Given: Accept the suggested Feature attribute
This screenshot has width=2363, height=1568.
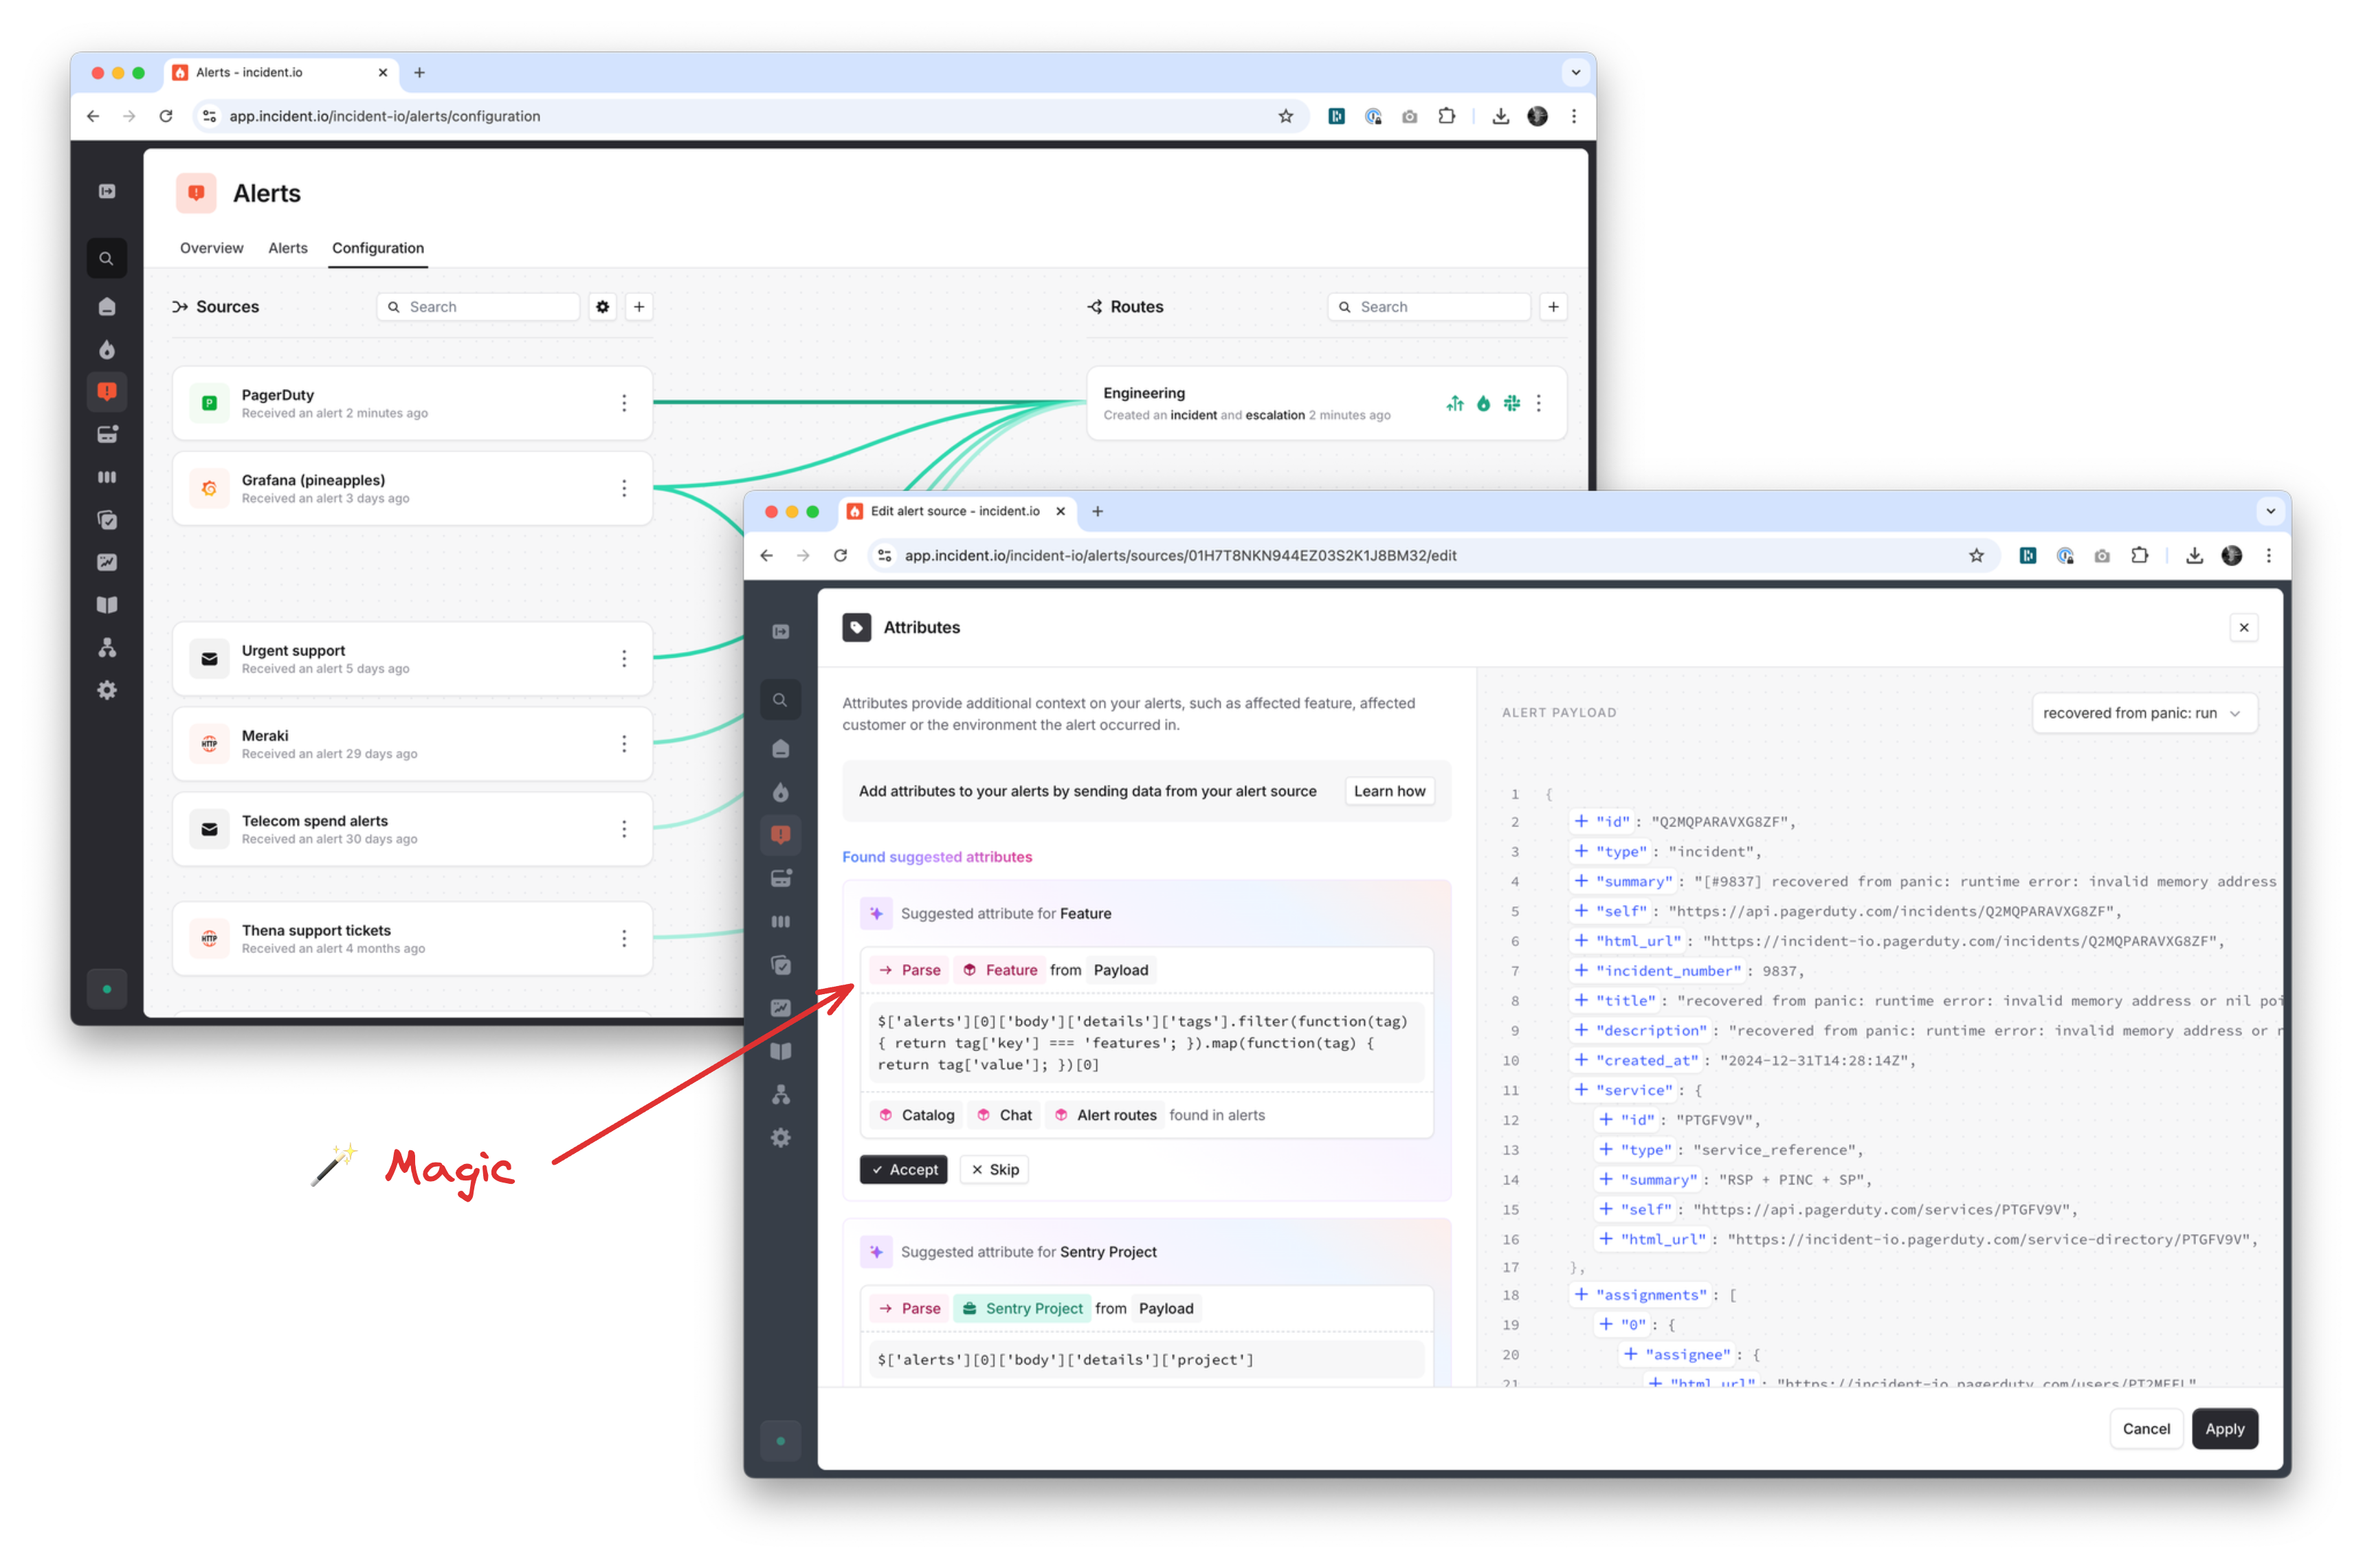Looking at the screenshot, I should pyautogui.click(x=904, y=1169).
